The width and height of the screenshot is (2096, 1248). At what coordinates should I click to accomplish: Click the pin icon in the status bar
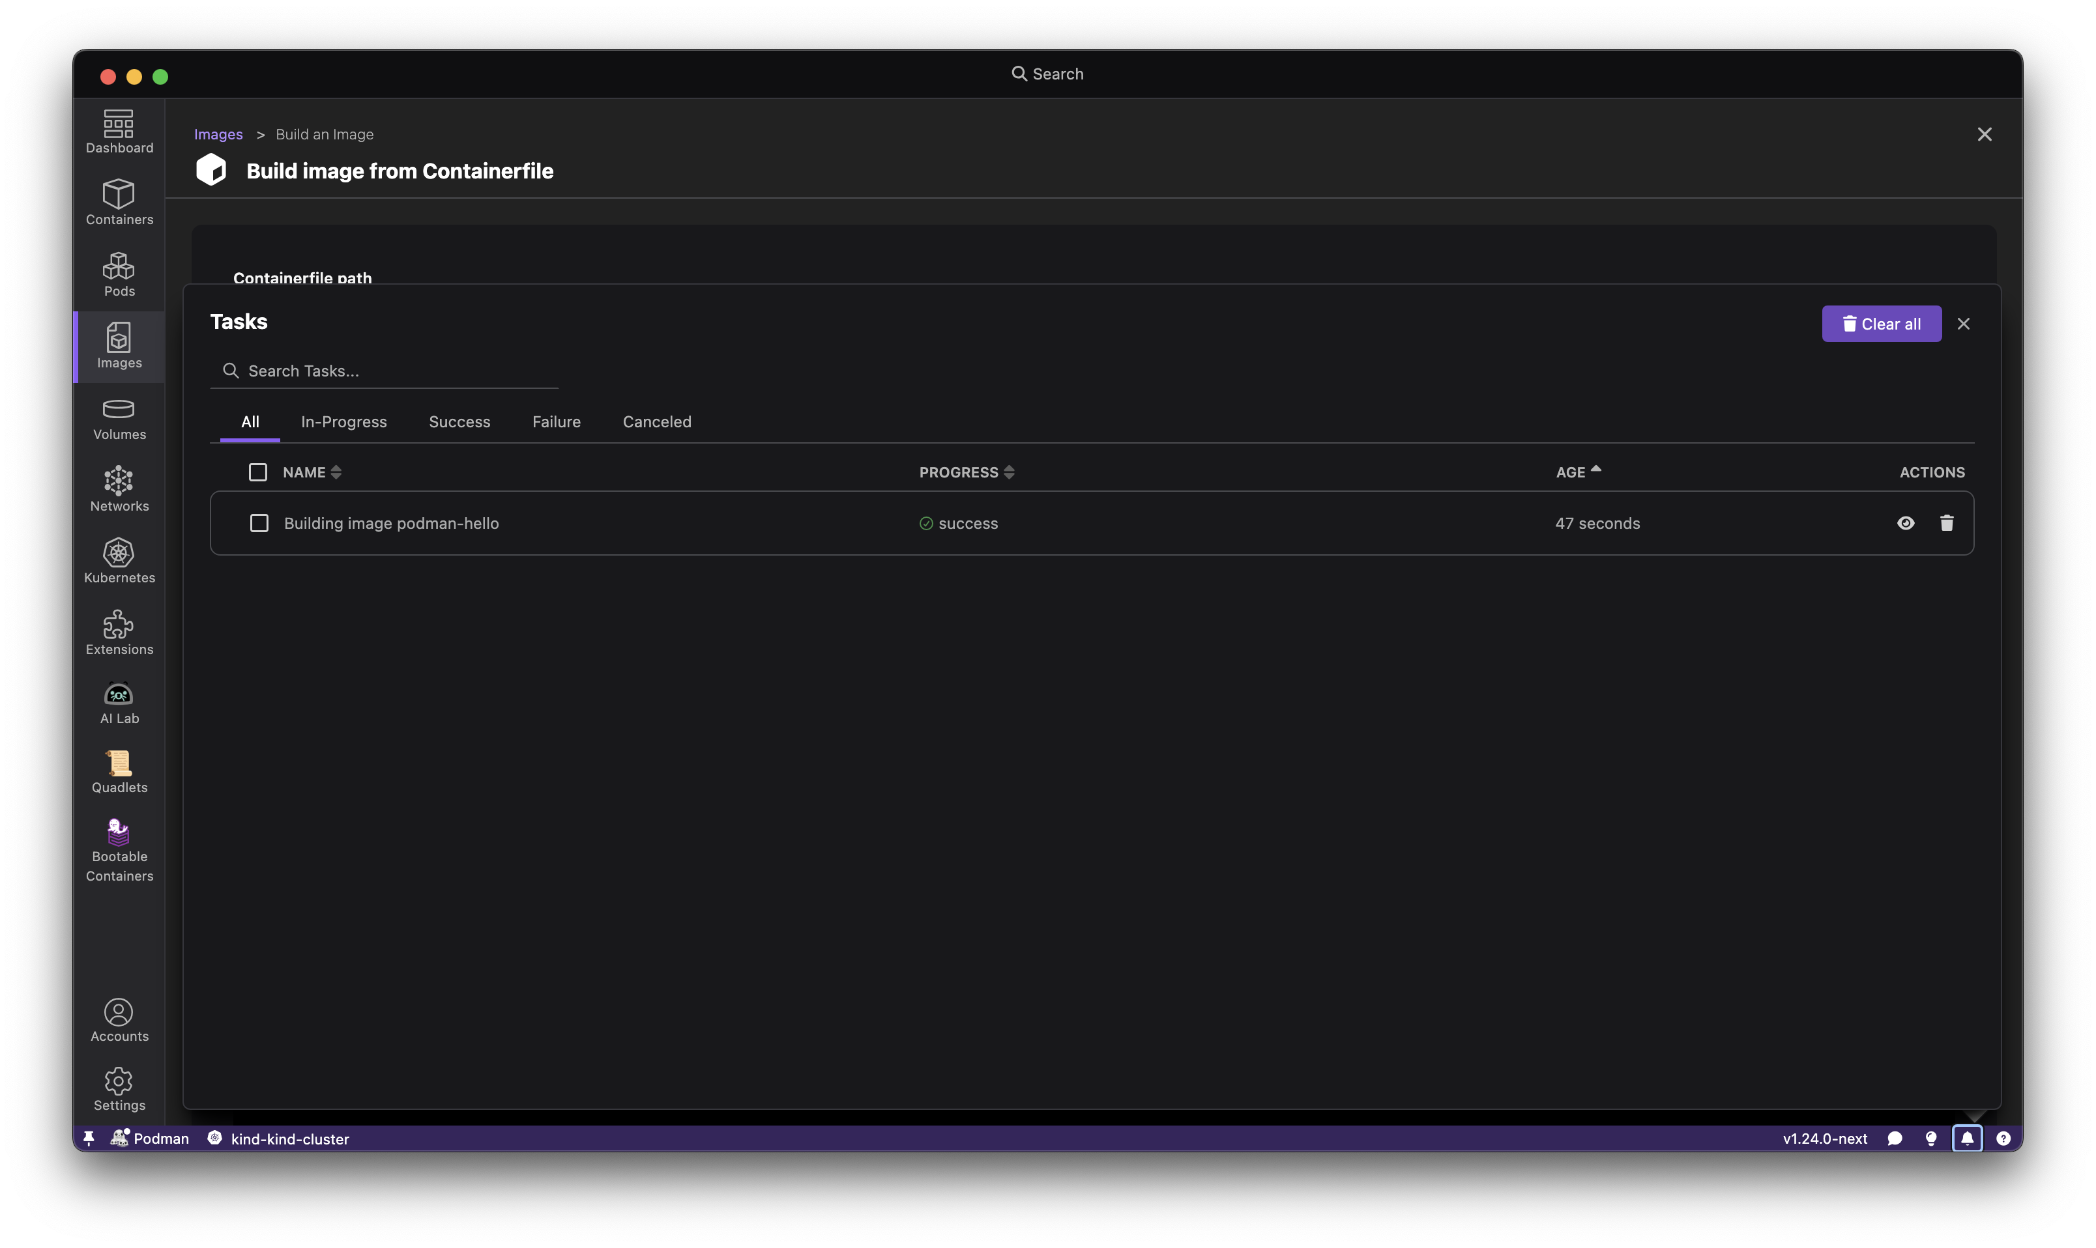point(89,1139)
